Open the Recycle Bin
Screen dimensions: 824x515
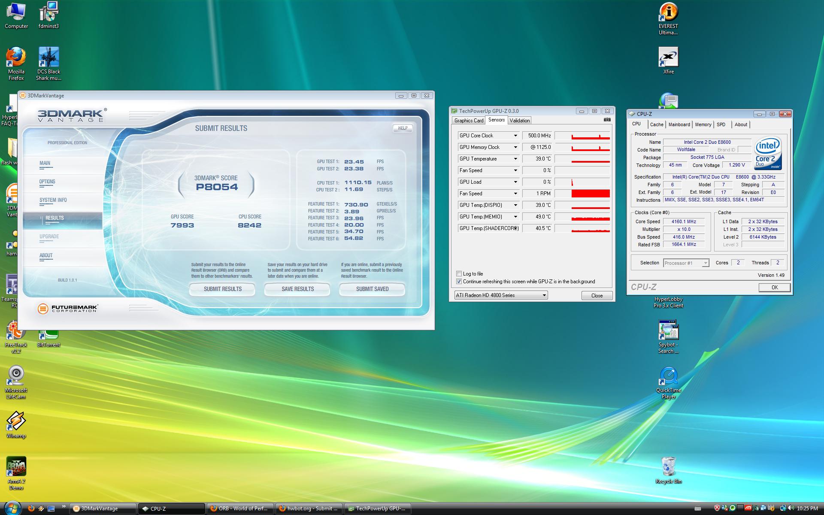668,470
